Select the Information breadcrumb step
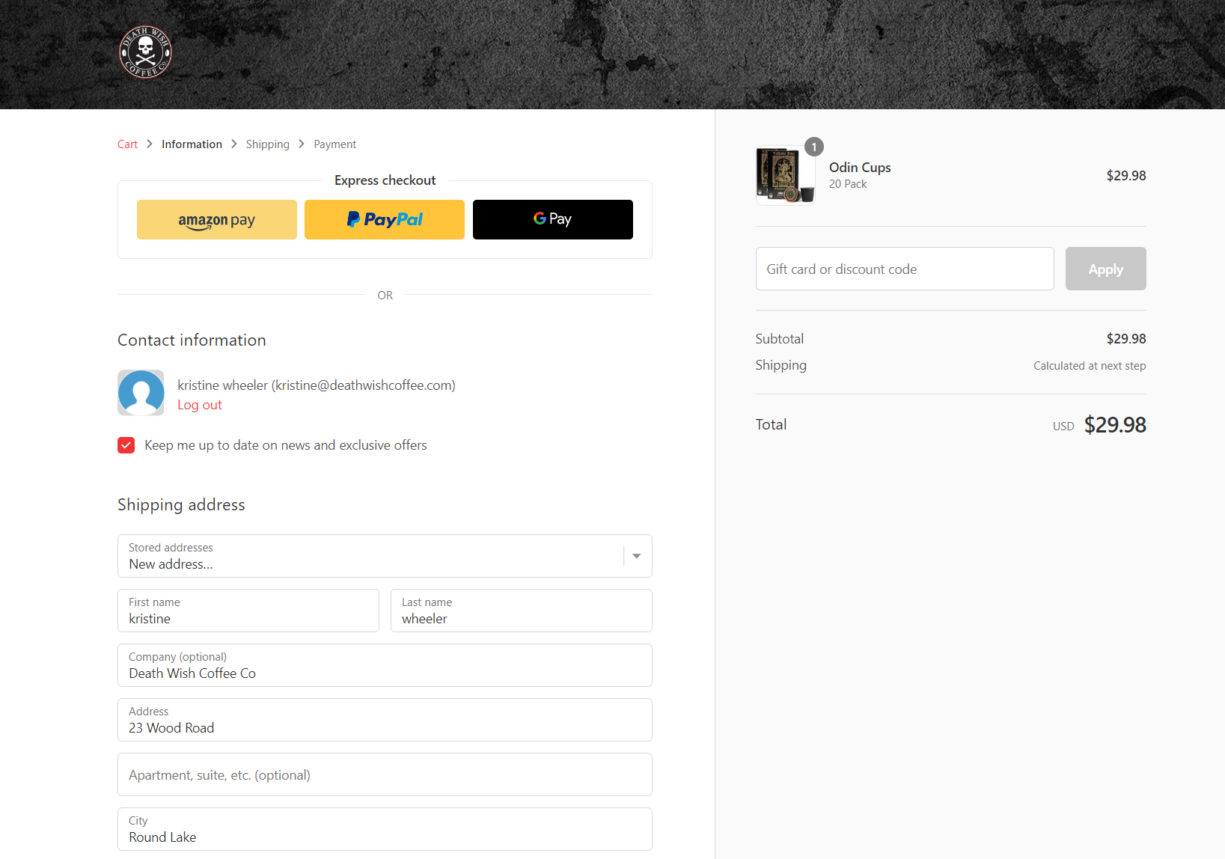This screenshot has width=1225, height=859. pyautogui.click(x=192, y=144)
